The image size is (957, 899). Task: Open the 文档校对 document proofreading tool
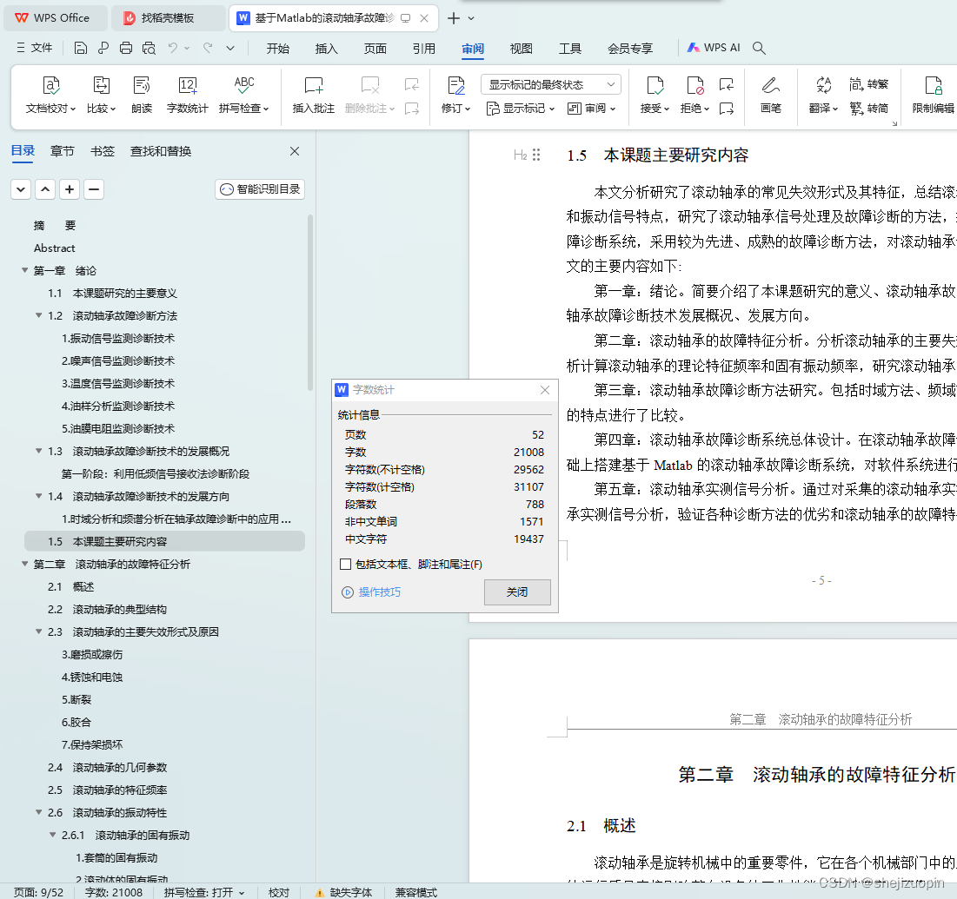coord(50,95)
